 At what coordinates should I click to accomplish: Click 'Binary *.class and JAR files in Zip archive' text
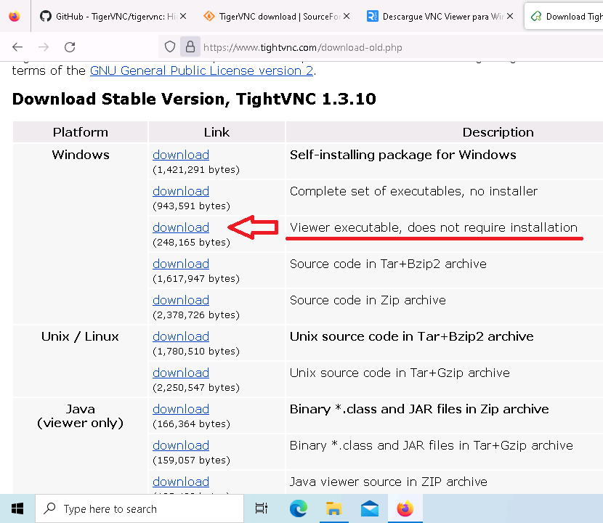tap(419, 409)
